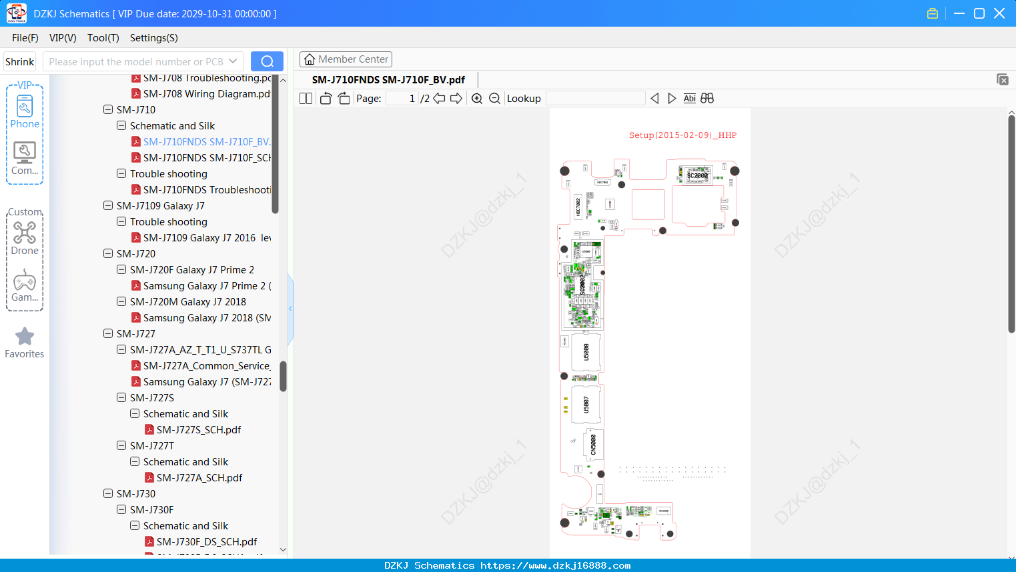Screen dimensions: 1016x572
Task: Collapse SM-J720M Galaxy J7 2018 node
Action: (x=121, y=301)
